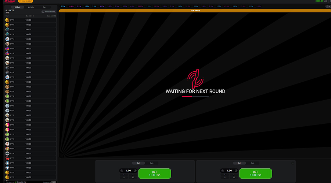The image size is (331, 183).
Task: Expand the round history dropdown
Action: pos(328,6)
